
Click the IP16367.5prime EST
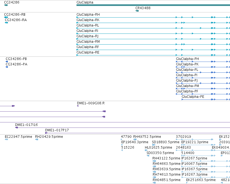point(206,172)
